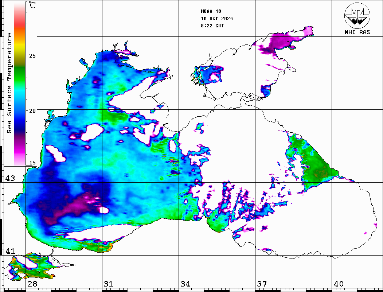Click latitude label '41'
The width and height of the screenshot is (383, 292).
point(10,251)
